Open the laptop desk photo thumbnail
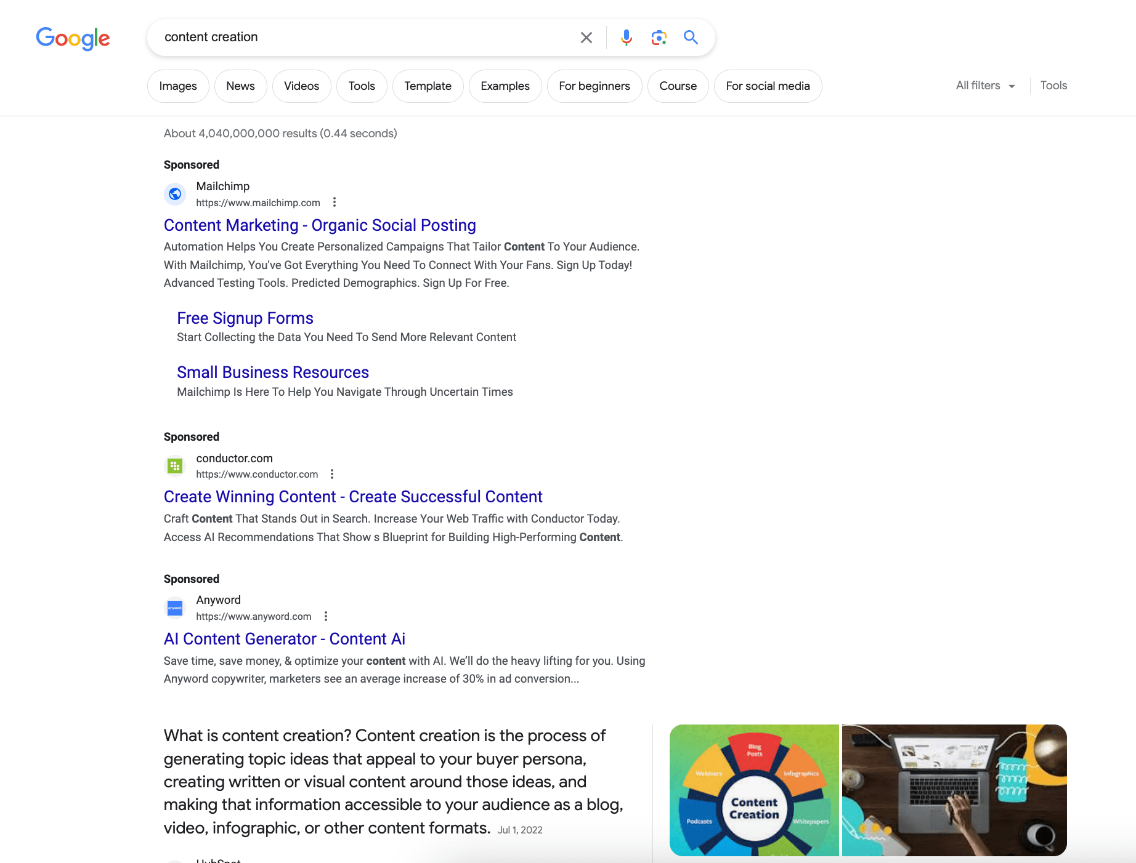This screenshot has width=1136, height=863. point(954,790)
